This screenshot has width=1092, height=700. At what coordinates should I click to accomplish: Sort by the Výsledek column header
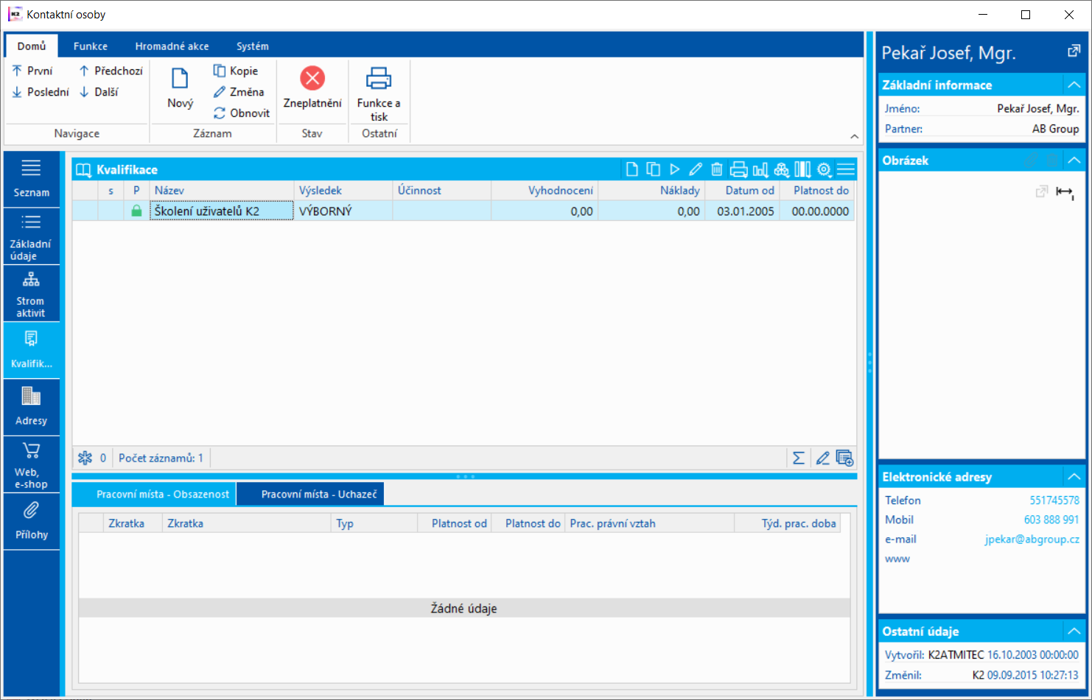coord(343,191)
